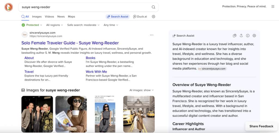
Task: Click the magnifier search icon in search box
Action: tap(153, 7)
